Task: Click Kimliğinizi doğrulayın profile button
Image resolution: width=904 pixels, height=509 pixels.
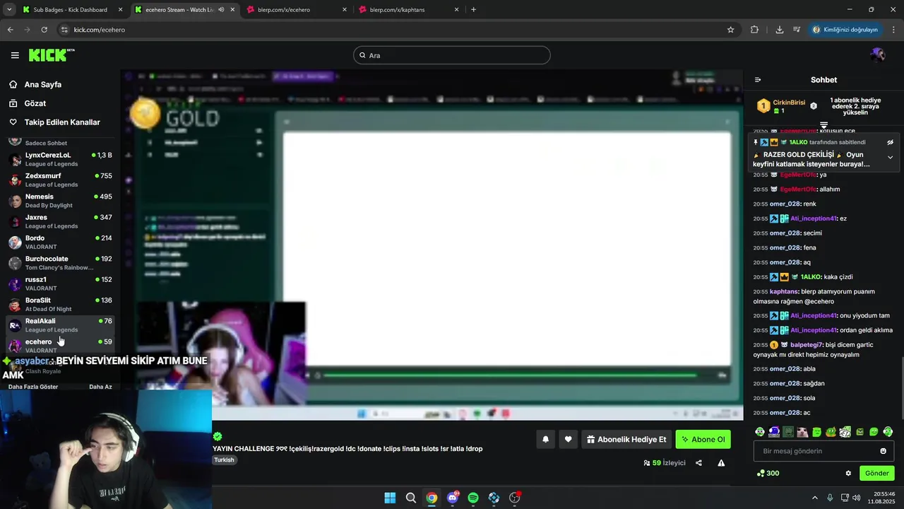Action: point(845,30)
